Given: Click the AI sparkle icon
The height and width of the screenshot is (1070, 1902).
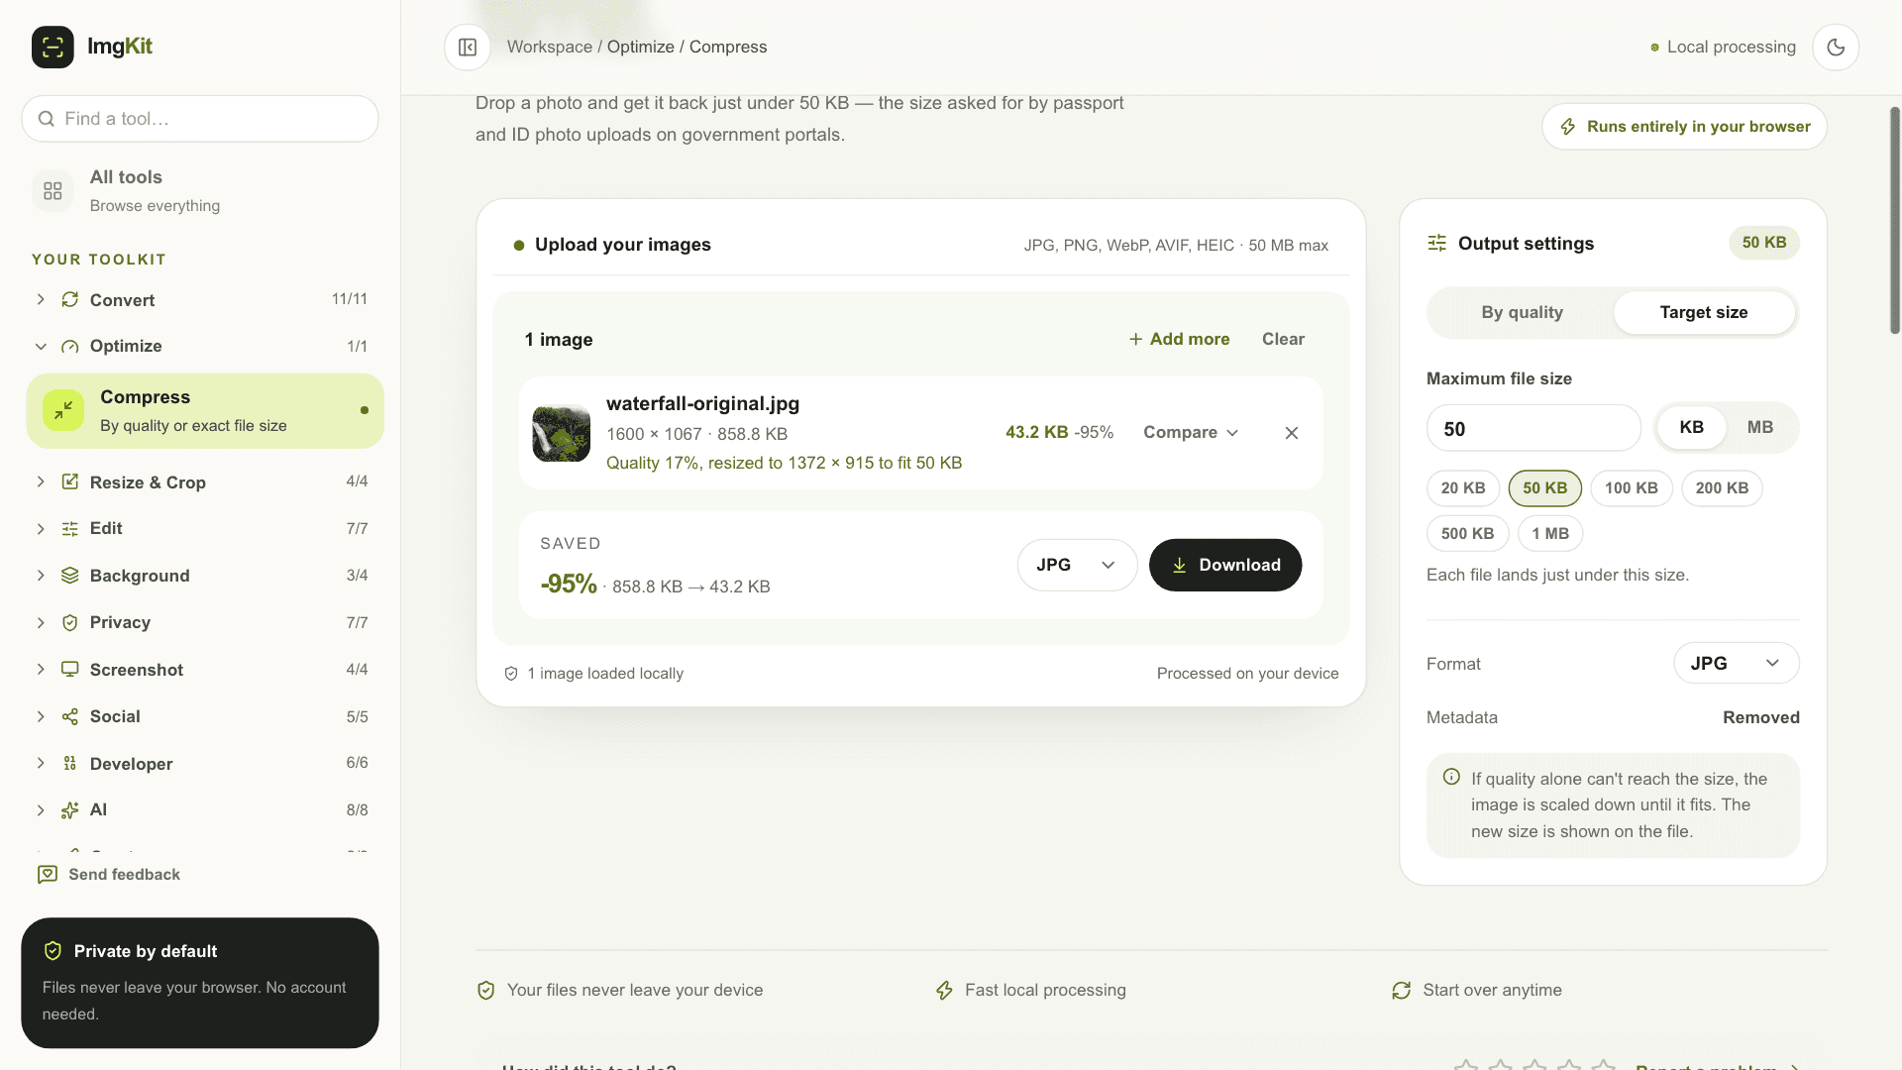Looking at the screenshot, I should pos(70,810).
